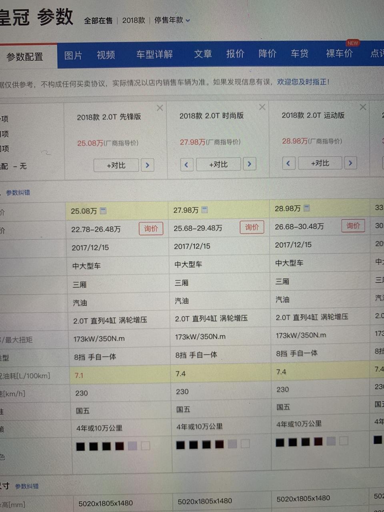Click the white swatch for 运动版
Image resolution: width=384 pixels, height=512 pixels.
[344, 441]
